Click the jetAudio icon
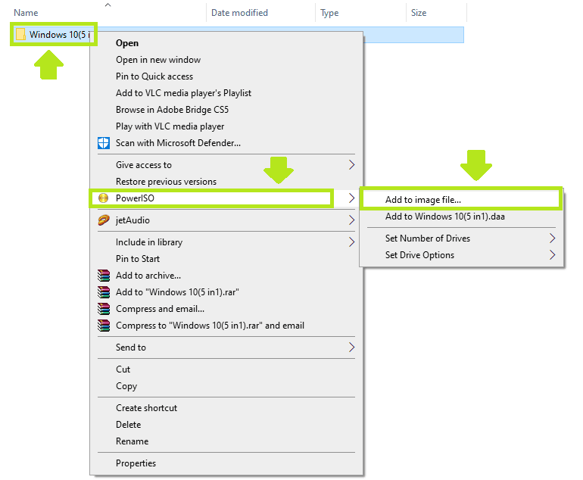Screen dimensions: 583x480 (104, 220)
